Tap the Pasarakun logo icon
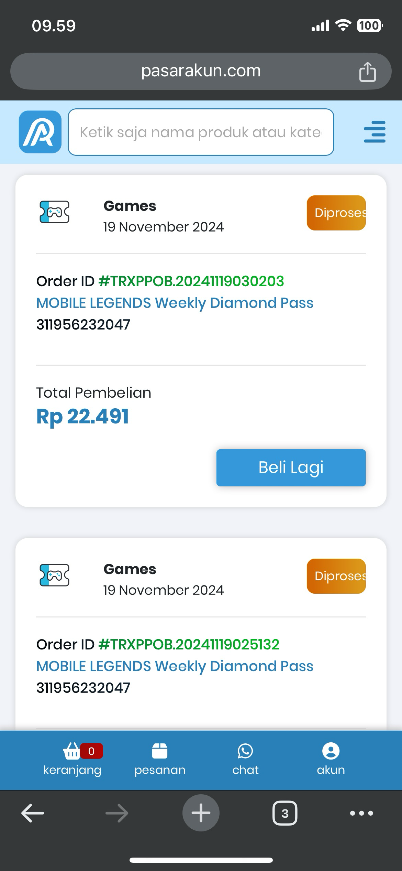The width and height of the screenshot is (402, 871). [40, 132]
